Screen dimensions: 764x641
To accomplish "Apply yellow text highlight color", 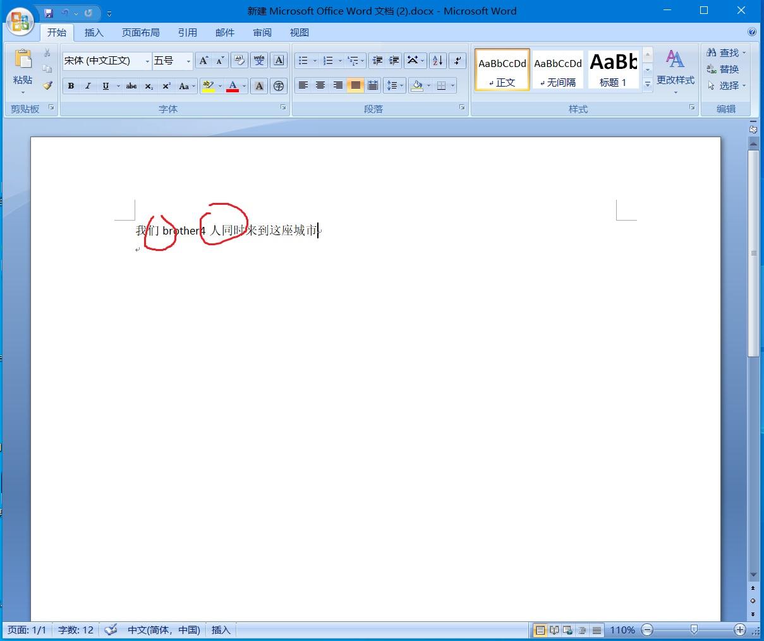I will click(209, 86).
